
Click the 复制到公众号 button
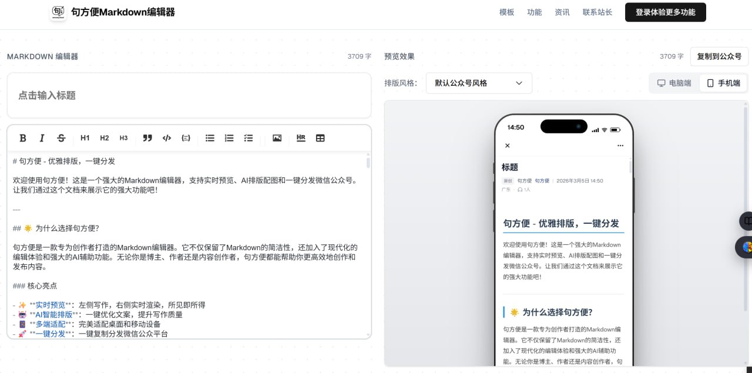pyautogui.click(x=719, y=56)
